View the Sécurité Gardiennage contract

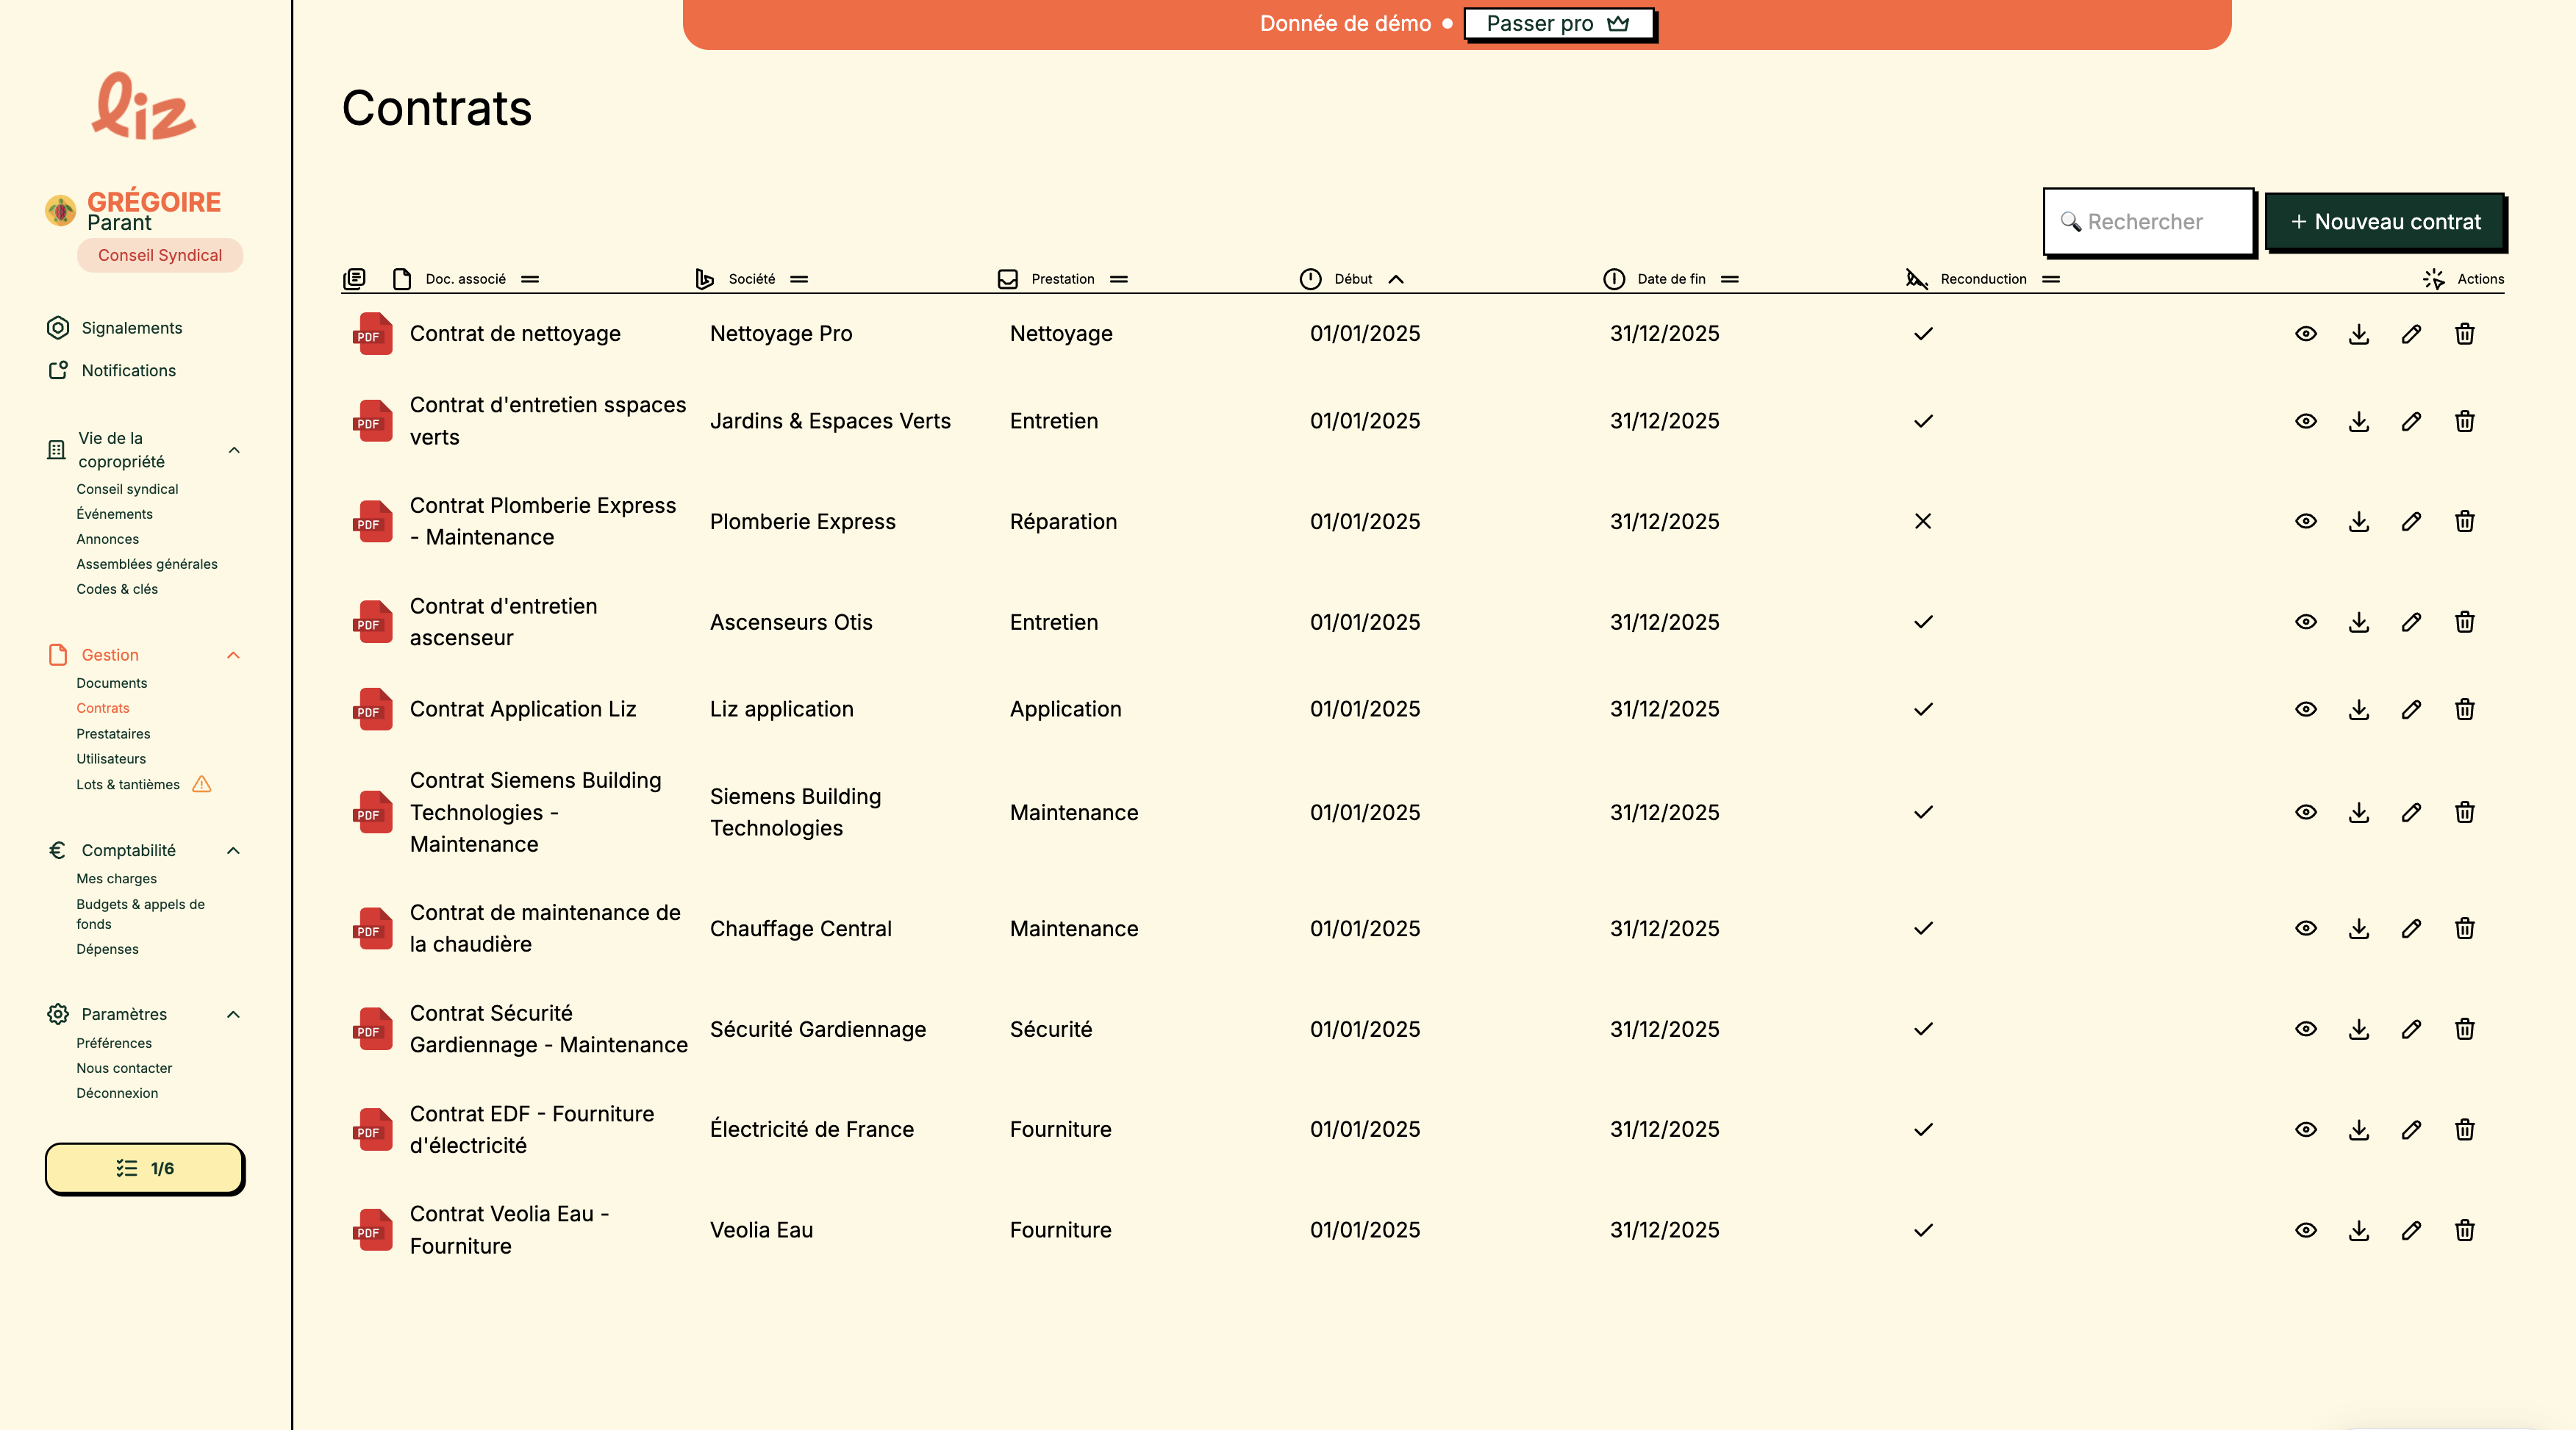click(2305, 1030)
